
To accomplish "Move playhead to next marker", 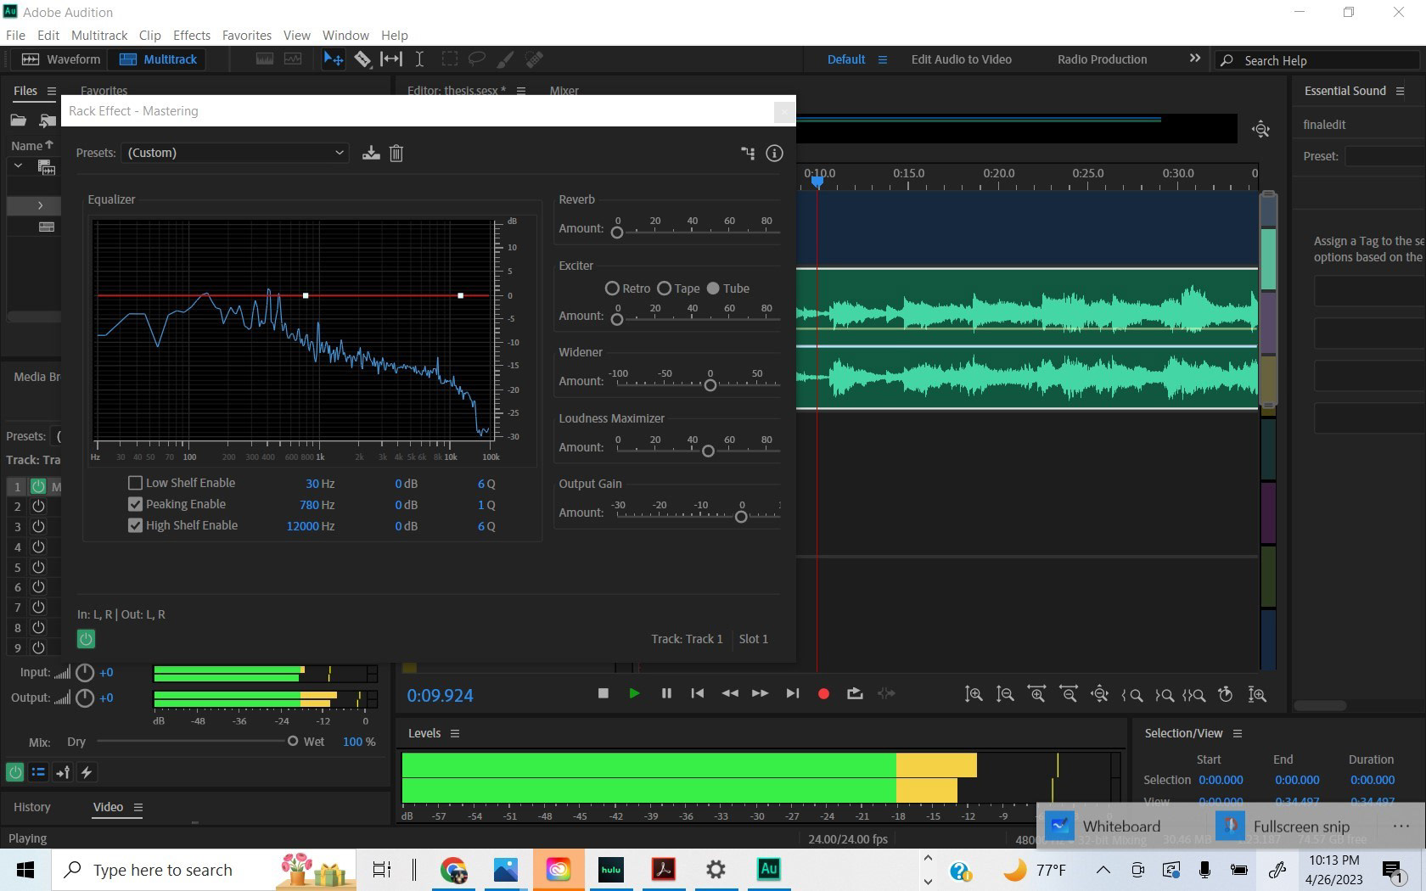I will 793,693.
